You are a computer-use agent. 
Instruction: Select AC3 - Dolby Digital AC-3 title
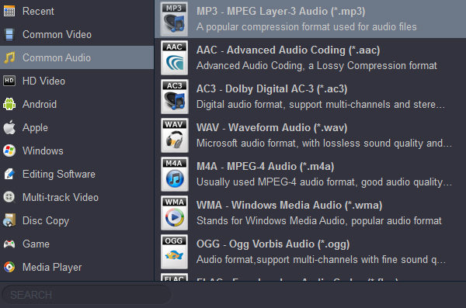(x=272, y=88)
